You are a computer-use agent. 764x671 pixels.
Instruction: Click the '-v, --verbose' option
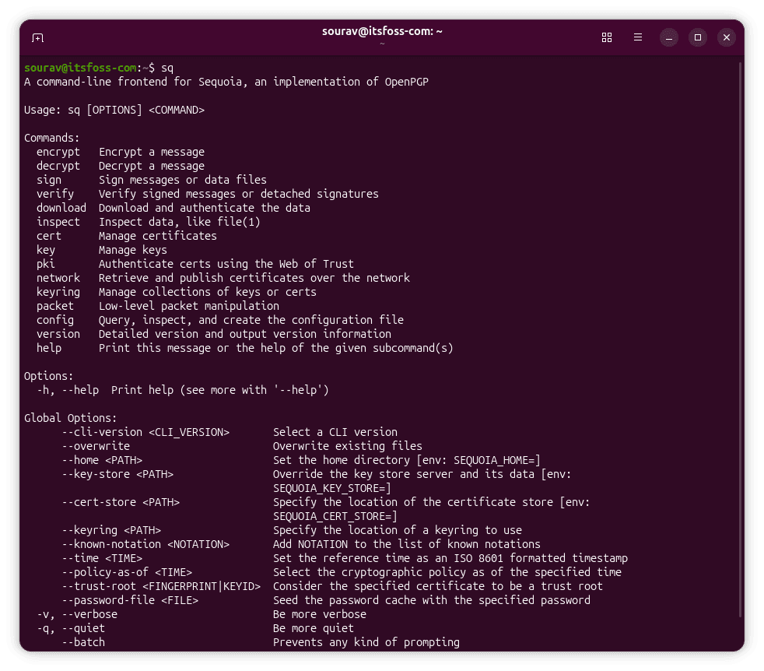click(x=78, y=615)
